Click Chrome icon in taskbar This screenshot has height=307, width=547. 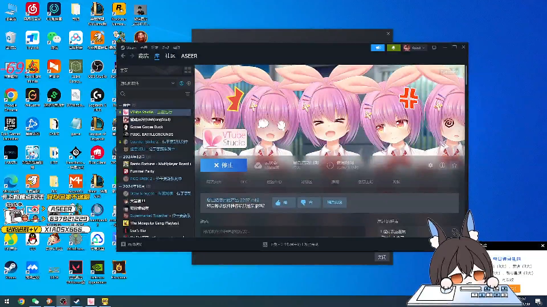point(21,302)
